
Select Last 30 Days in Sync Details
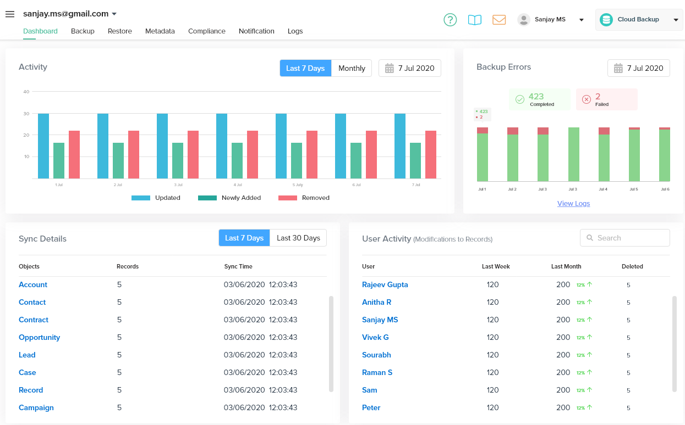pyautogui.click(x=298, y=238)
